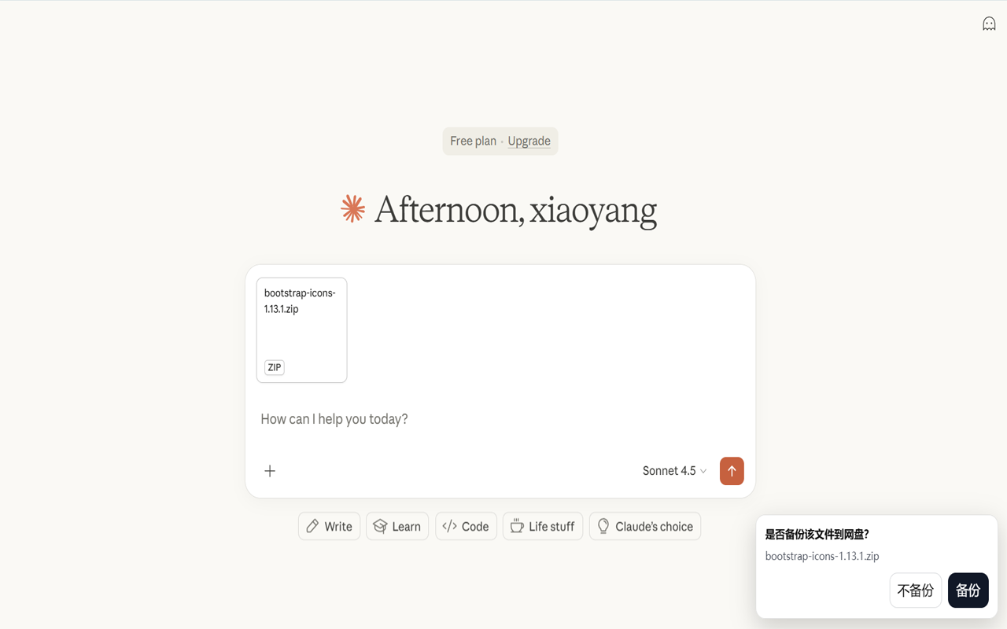Open the Sonnet 4.5 model selector
This screenshot has height=629, width=1007.
(674, 471)
